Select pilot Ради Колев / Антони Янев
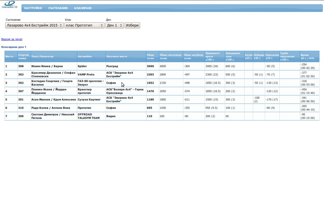Viewport: 324px width, 202px height. click(x=51, y=108)
